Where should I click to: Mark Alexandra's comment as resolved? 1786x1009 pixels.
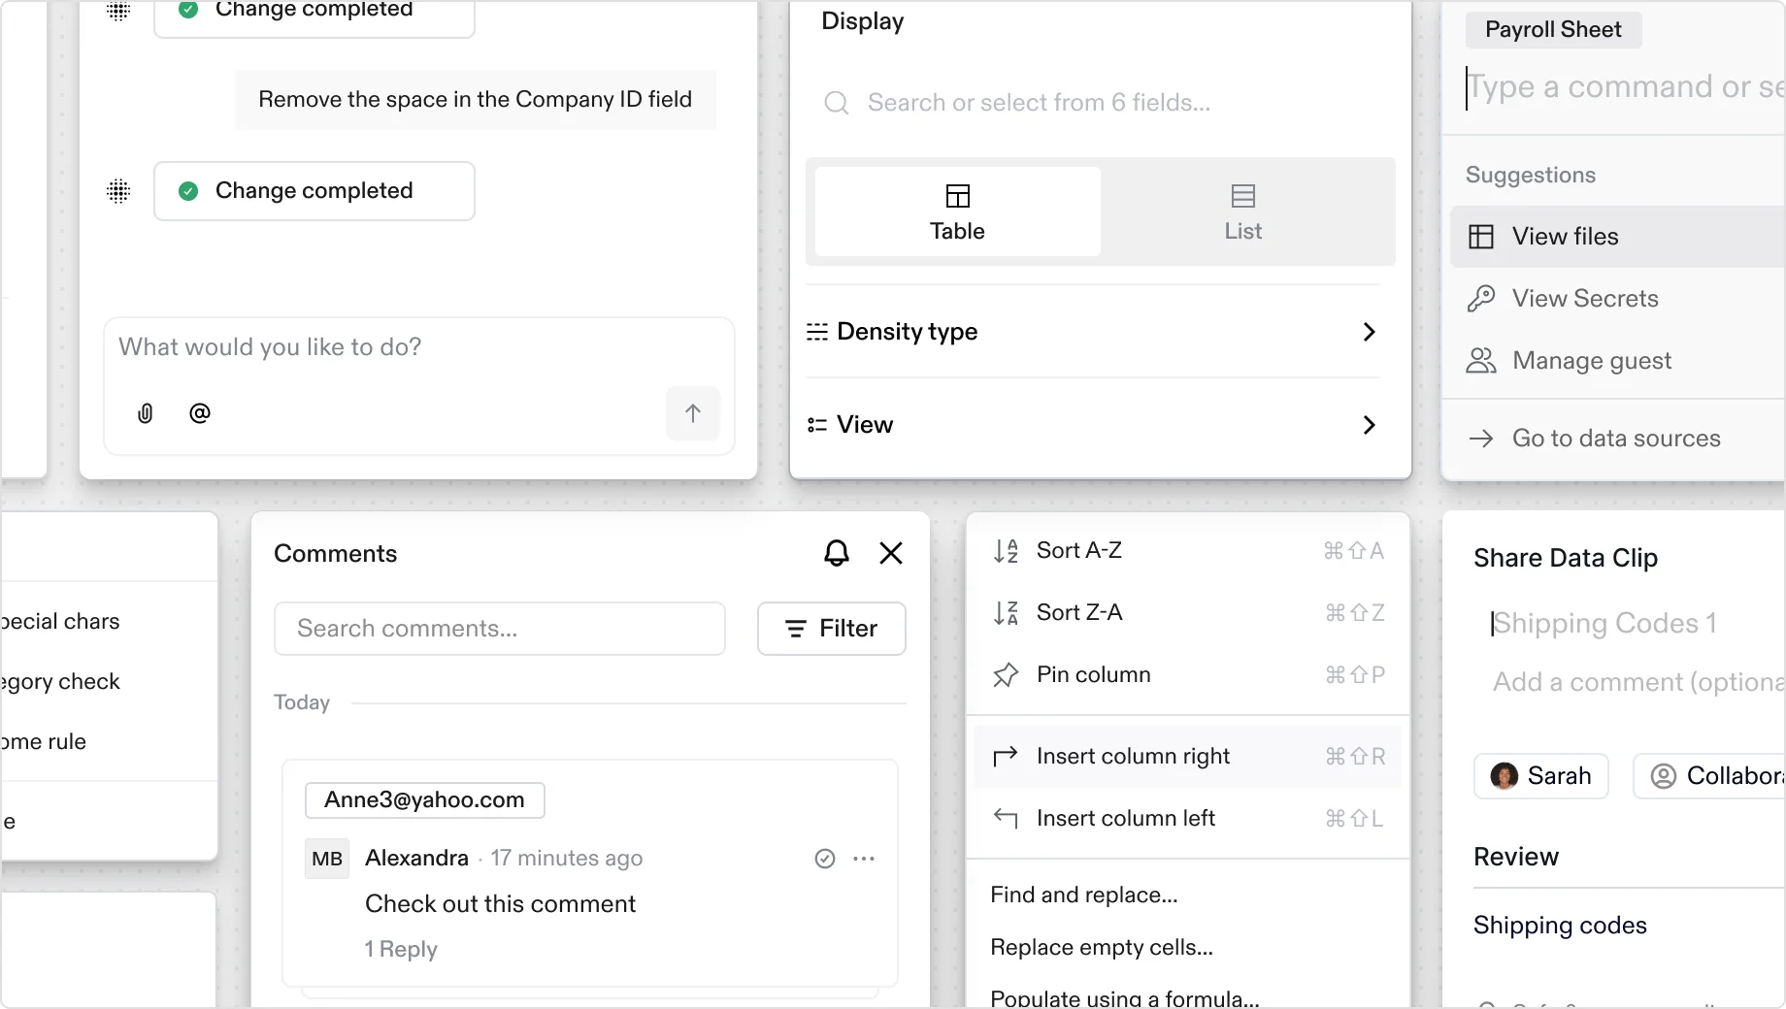pyautogui.click(x=825, y=859)
